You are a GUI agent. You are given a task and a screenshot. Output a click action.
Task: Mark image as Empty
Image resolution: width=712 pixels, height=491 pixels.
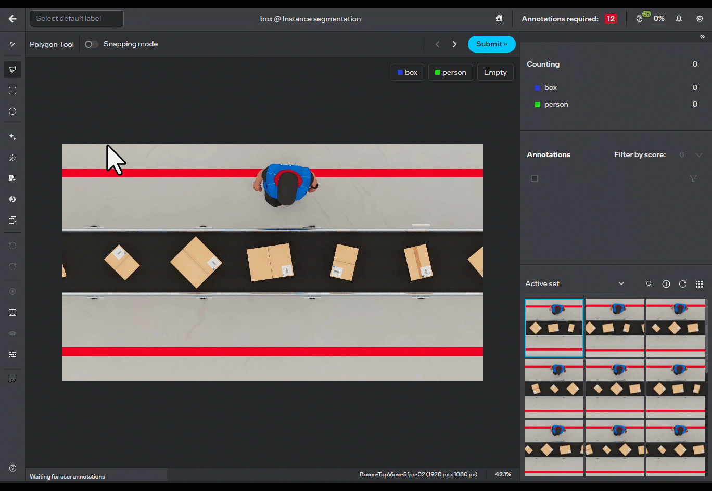pos(495,72)
